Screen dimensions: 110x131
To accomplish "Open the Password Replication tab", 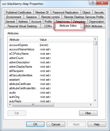I will tap(66, 12).
